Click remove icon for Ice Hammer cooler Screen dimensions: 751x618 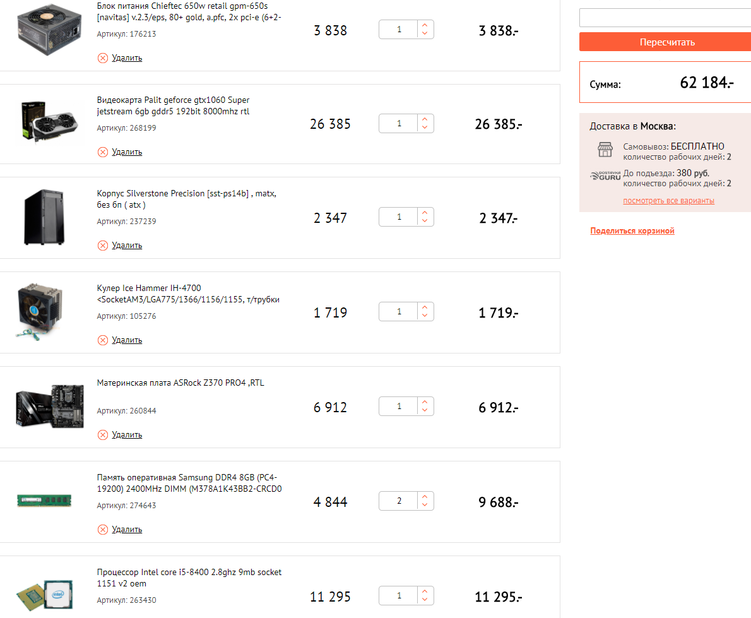[103, 340]
